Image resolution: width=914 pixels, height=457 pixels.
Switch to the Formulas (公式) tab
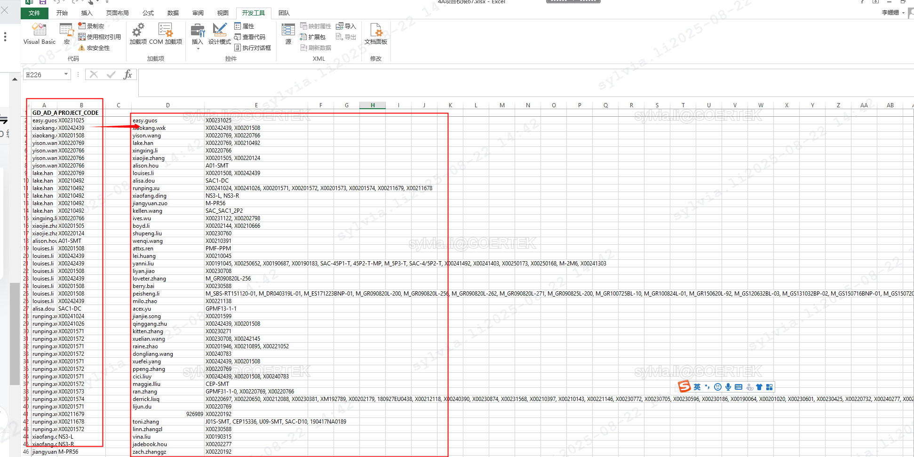148,13
